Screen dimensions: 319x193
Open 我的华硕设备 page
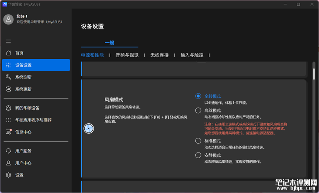[36, 108]
